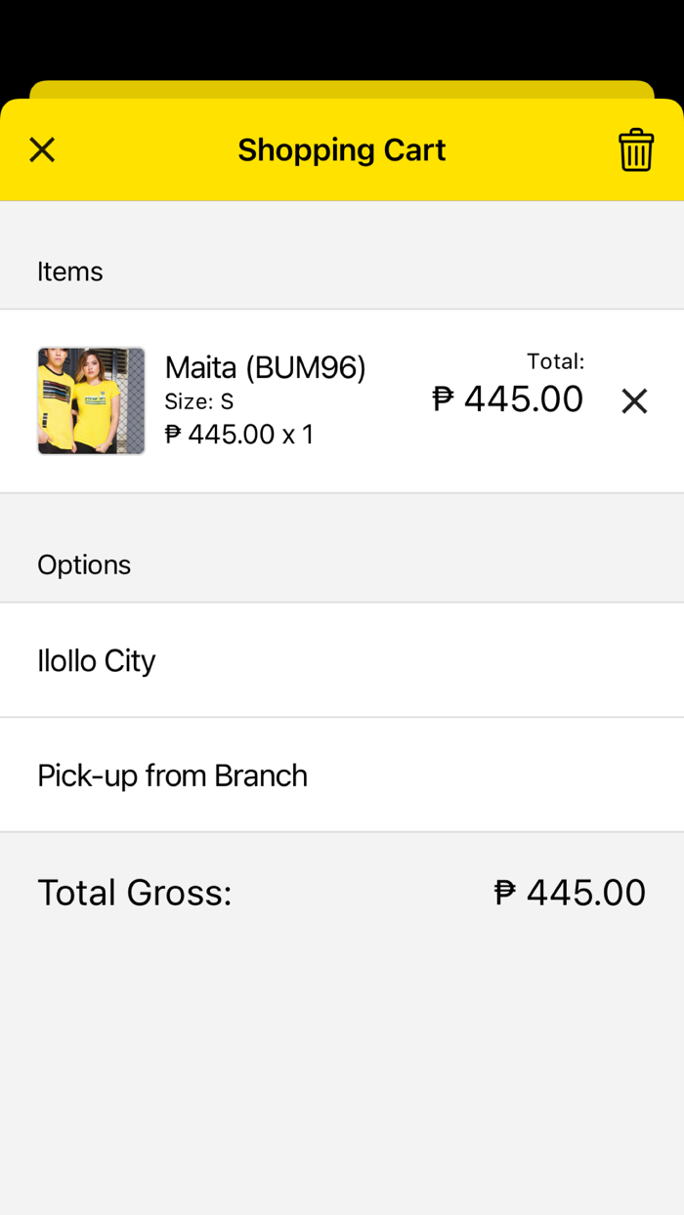The image size is (684, 1215).
Task: Tap the blank row space beside Ilollo City
Action: tap(420, 660)
